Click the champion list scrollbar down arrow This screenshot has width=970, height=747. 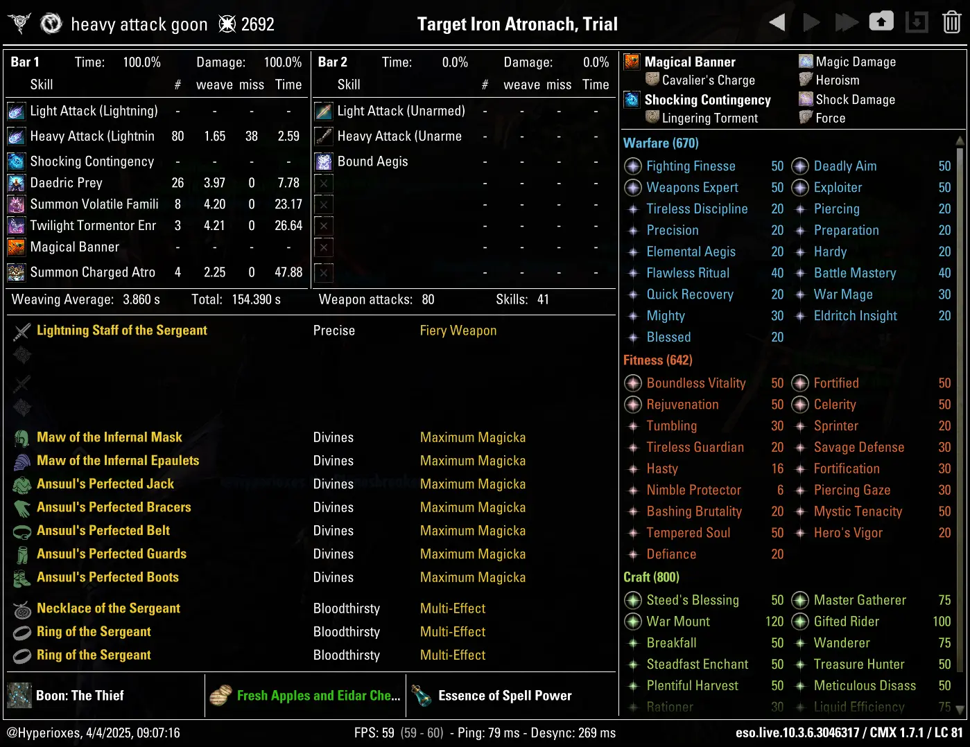(960, 709)
